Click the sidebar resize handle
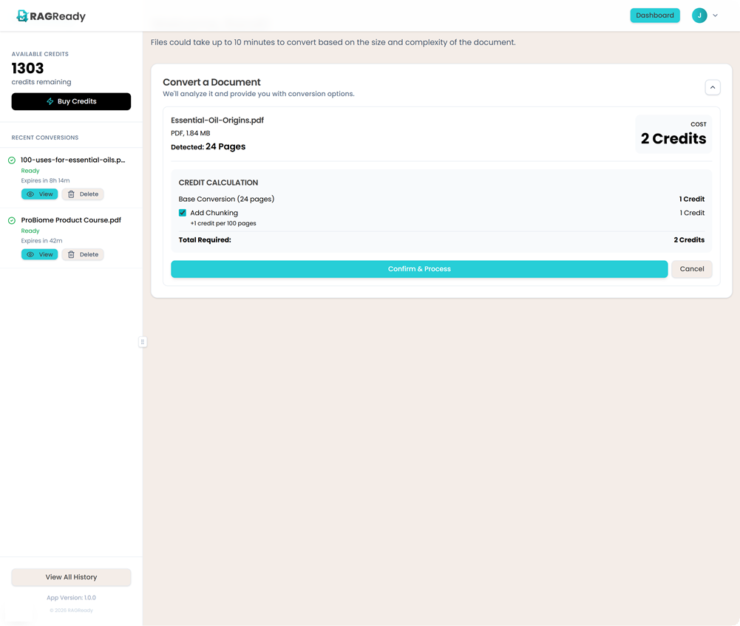 (x=143, y=341)
